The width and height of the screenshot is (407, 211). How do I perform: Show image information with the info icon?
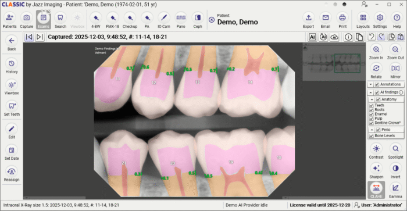point(348,37)
